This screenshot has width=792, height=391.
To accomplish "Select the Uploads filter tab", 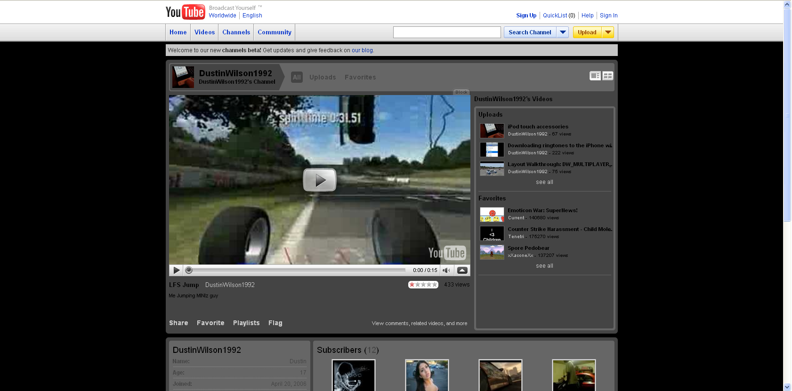I will tap(323, 77).
